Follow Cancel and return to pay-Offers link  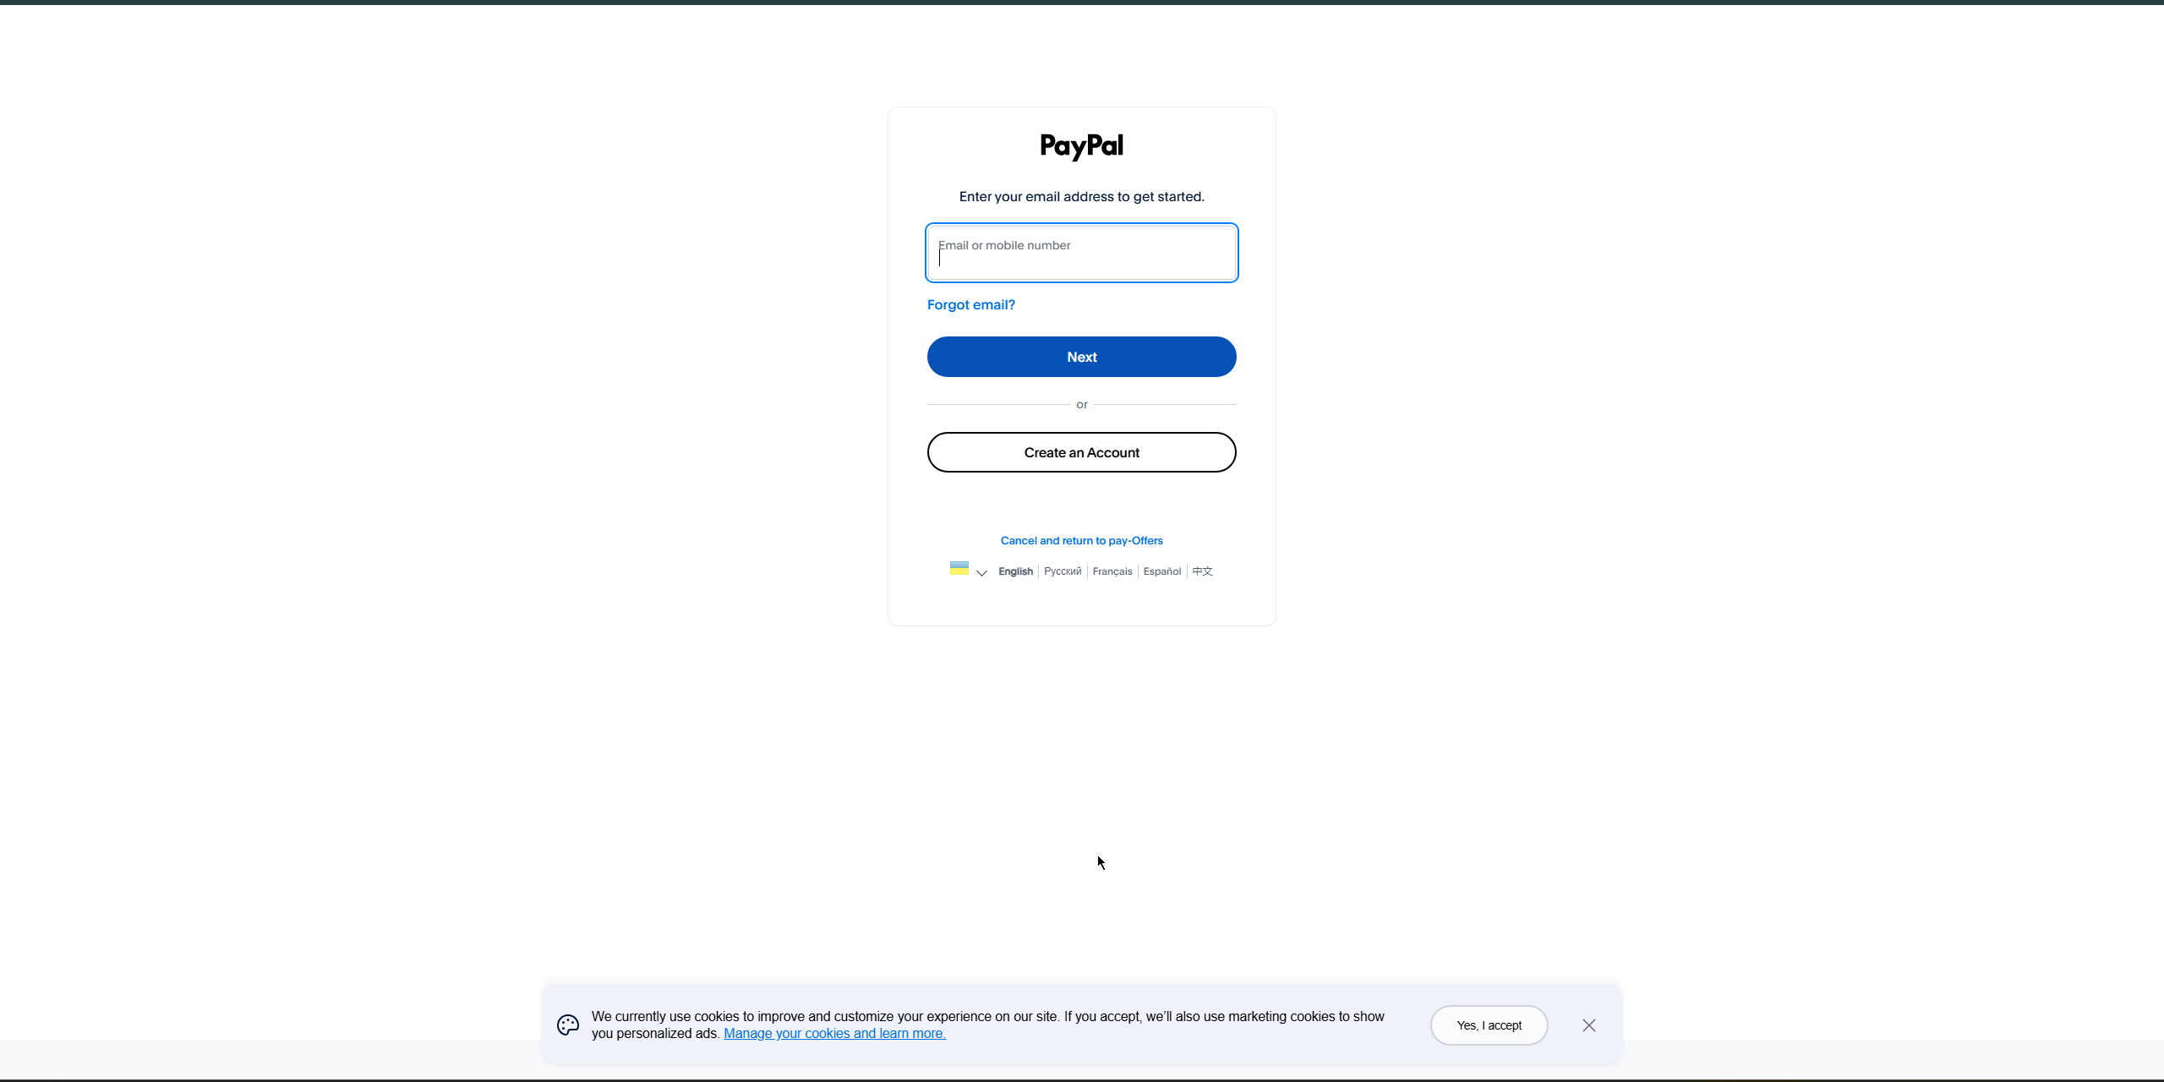pos(1082,541)
